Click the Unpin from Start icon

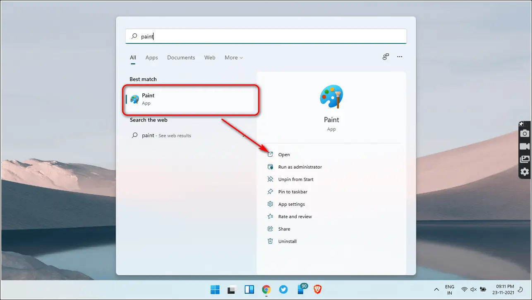[270, 179]
